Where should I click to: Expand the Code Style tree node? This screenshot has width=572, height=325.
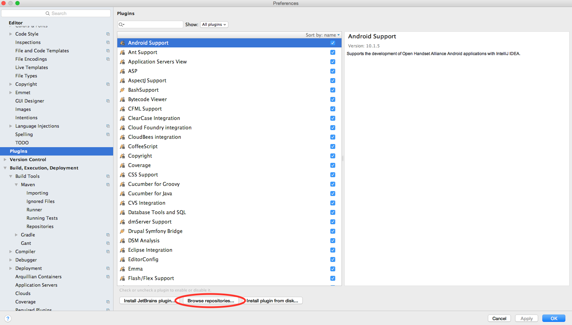[x=10, y=34]
